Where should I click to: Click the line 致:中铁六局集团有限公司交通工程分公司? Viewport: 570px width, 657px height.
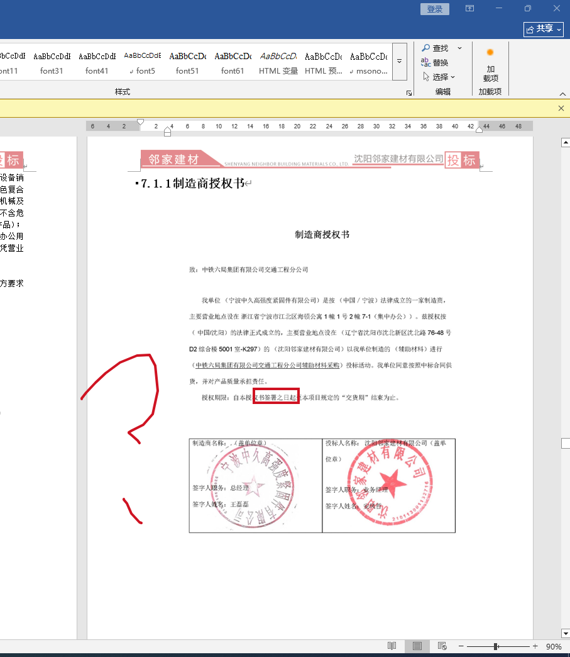coord(249,269)
